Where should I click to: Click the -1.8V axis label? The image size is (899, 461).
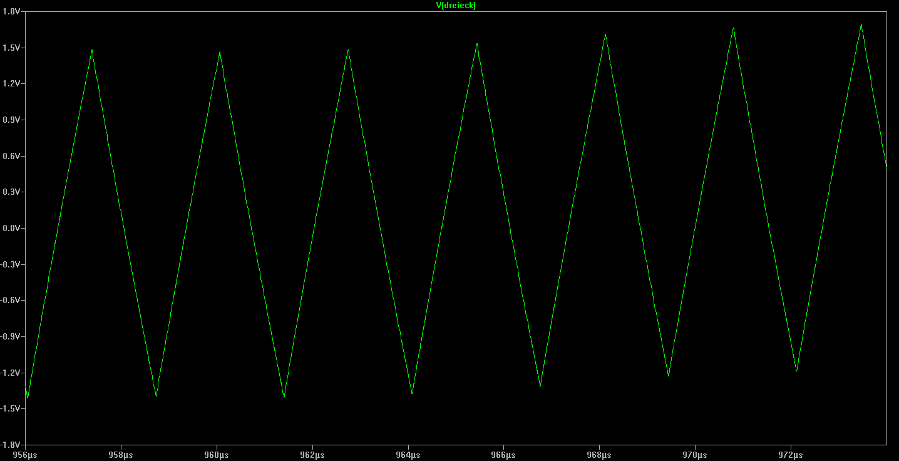pos(10,445)
